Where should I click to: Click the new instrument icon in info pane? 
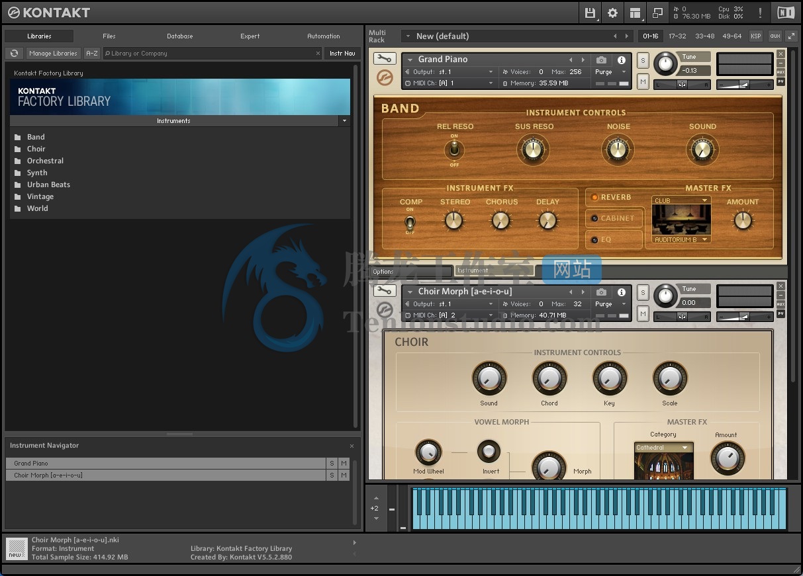coord(17,548)
